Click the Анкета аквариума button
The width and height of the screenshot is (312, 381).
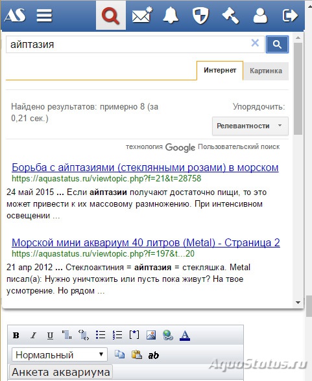click(61, 372)
